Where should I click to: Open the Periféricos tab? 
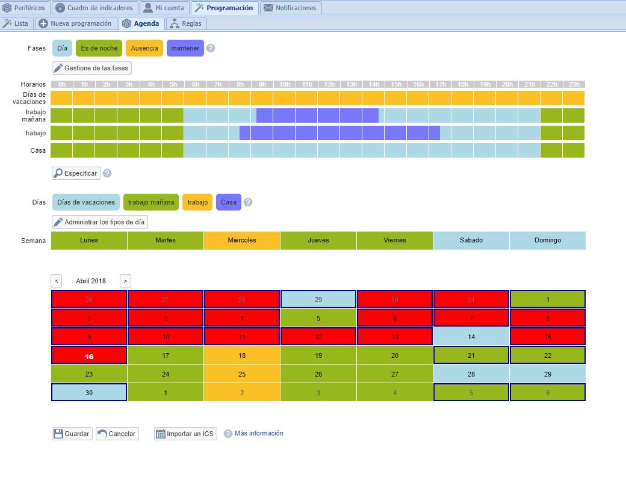pos(25,8)
